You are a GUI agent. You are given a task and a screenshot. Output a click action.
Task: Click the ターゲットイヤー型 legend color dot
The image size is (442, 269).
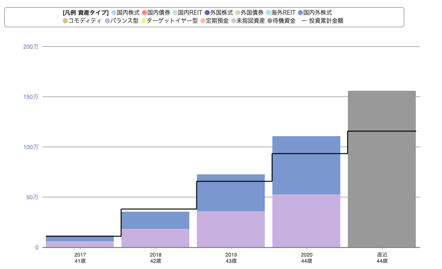[143, 21]
